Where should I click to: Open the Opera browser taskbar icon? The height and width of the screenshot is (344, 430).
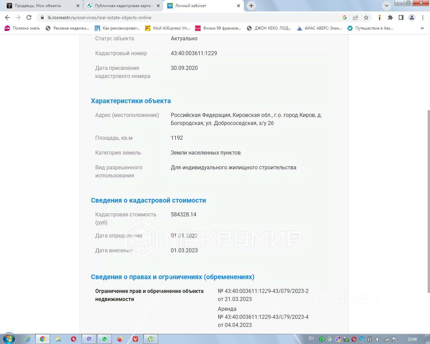[x=74, y=339]
